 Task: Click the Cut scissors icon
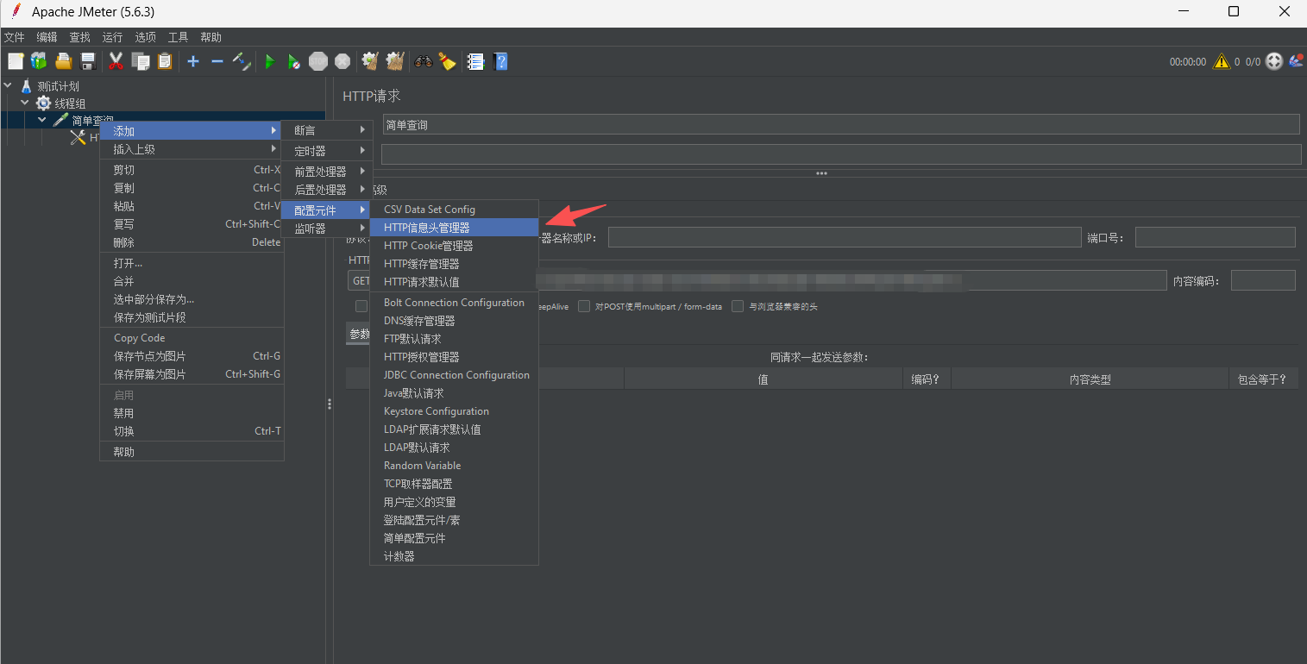(116, 61)
